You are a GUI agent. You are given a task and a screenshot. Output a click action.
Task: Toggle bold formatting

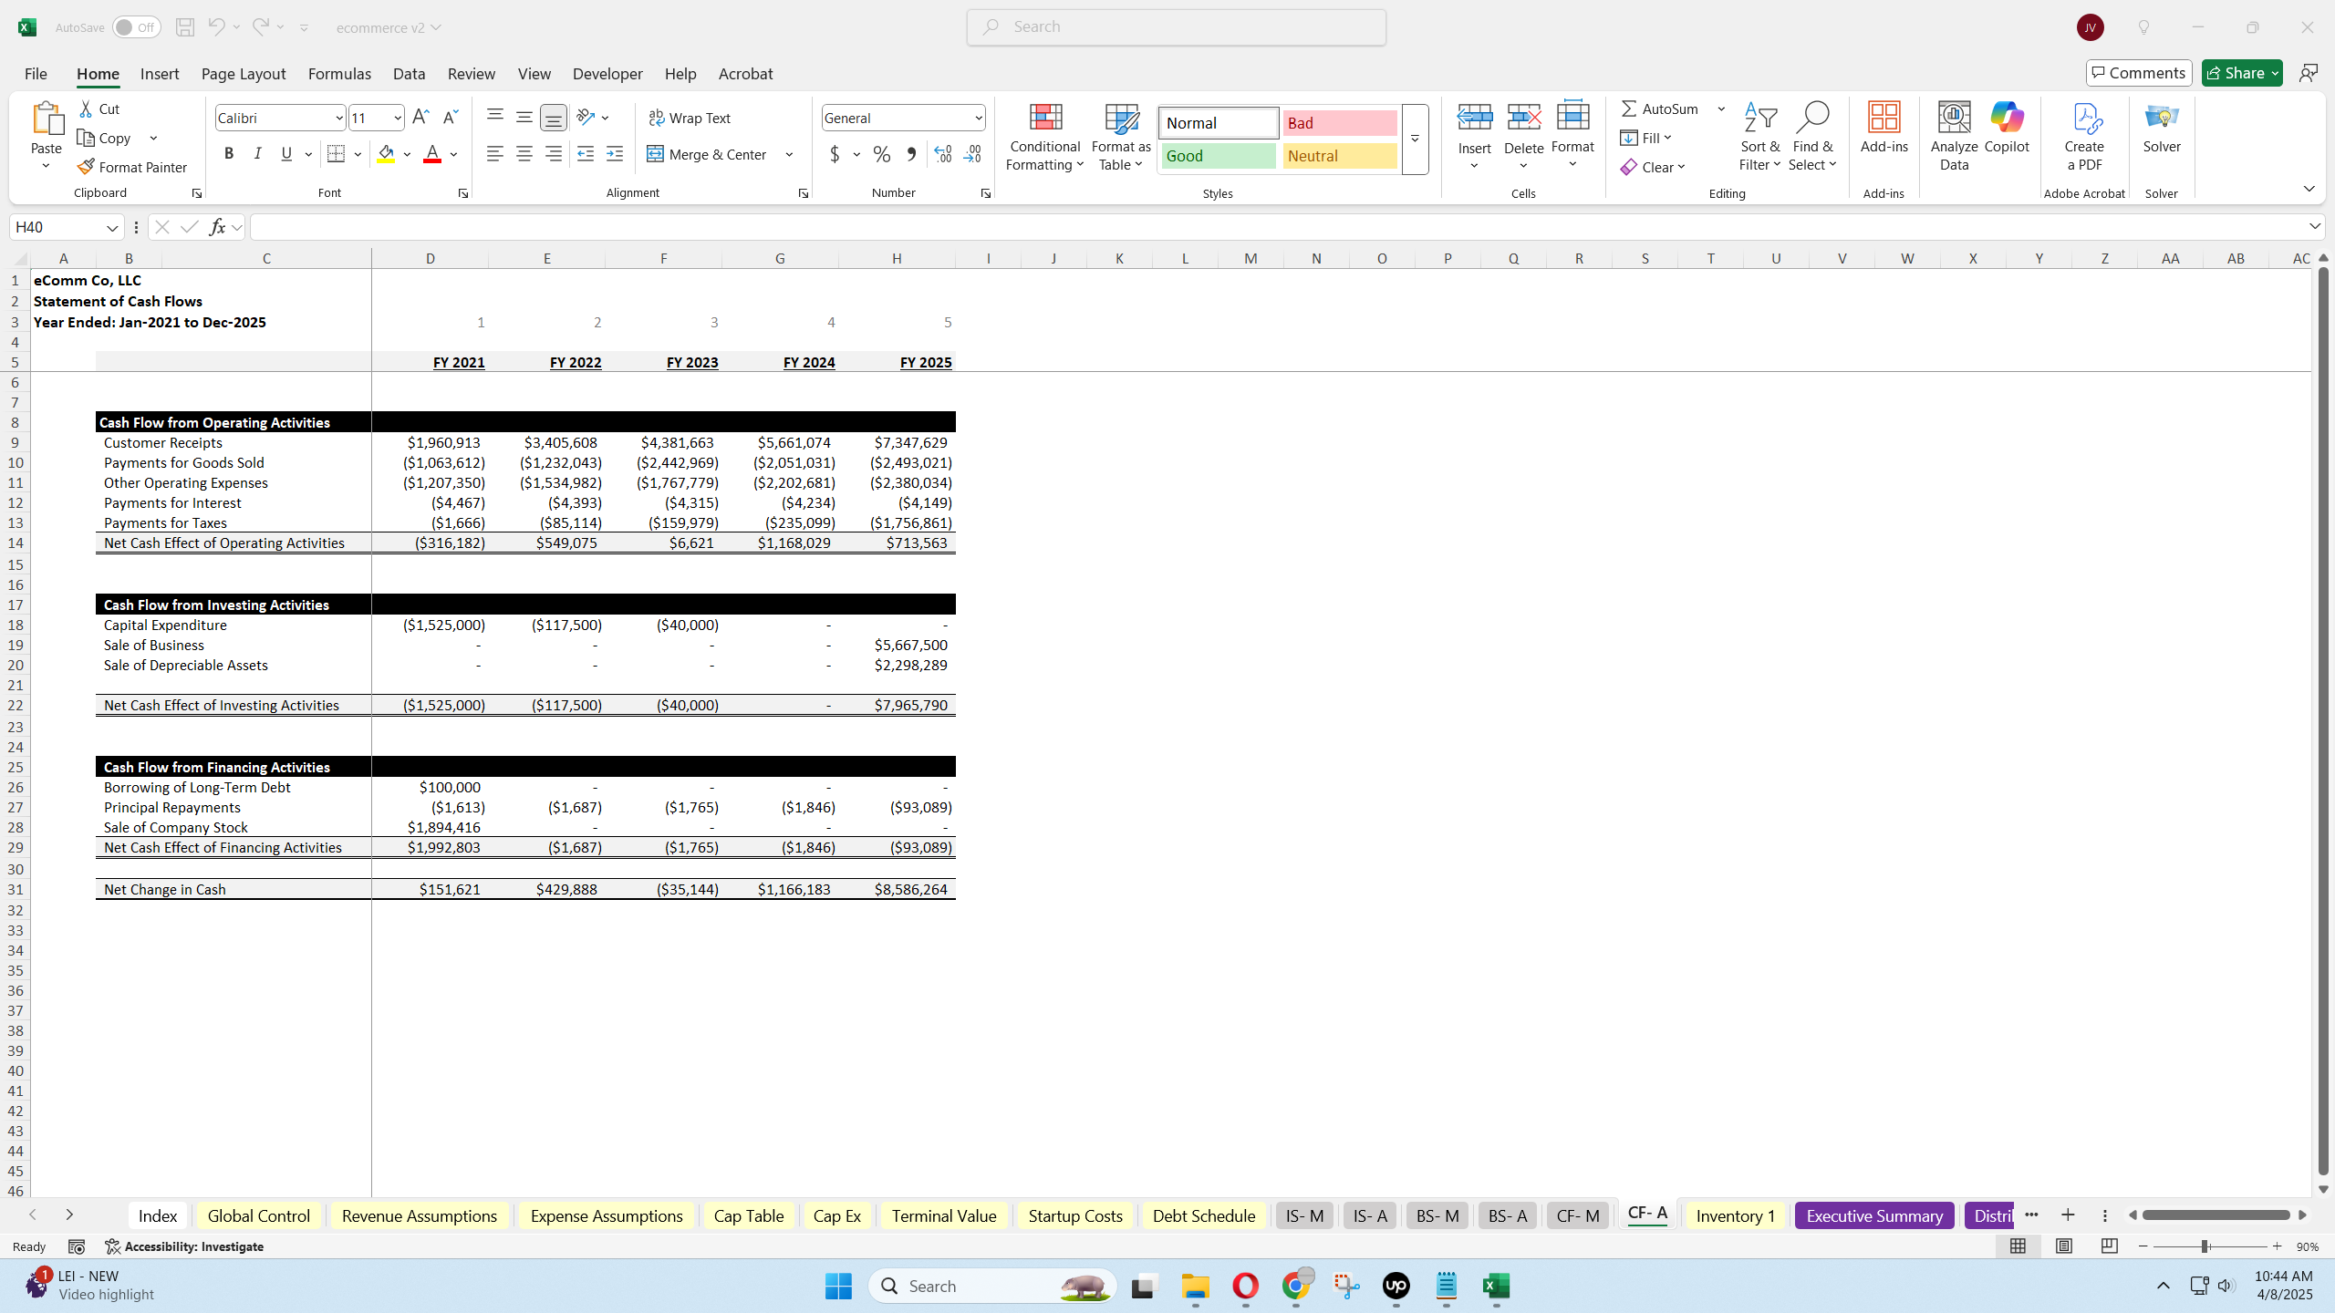point(229,154)
